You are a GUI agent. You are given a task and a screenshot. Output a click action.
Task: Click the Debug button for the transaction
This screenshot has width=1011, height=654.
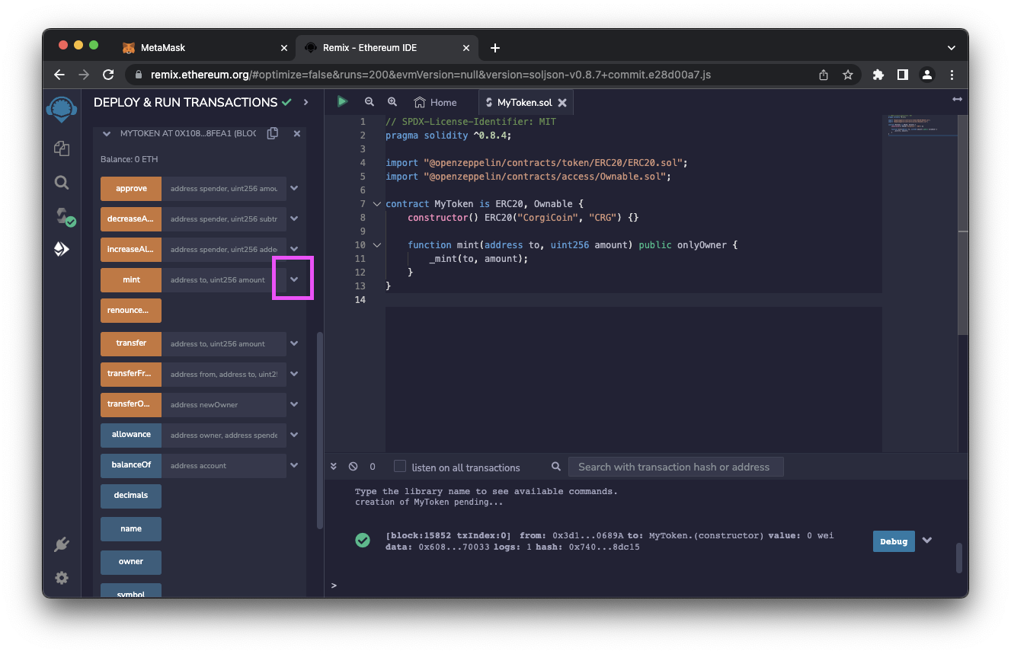click(x=894, y=541)
